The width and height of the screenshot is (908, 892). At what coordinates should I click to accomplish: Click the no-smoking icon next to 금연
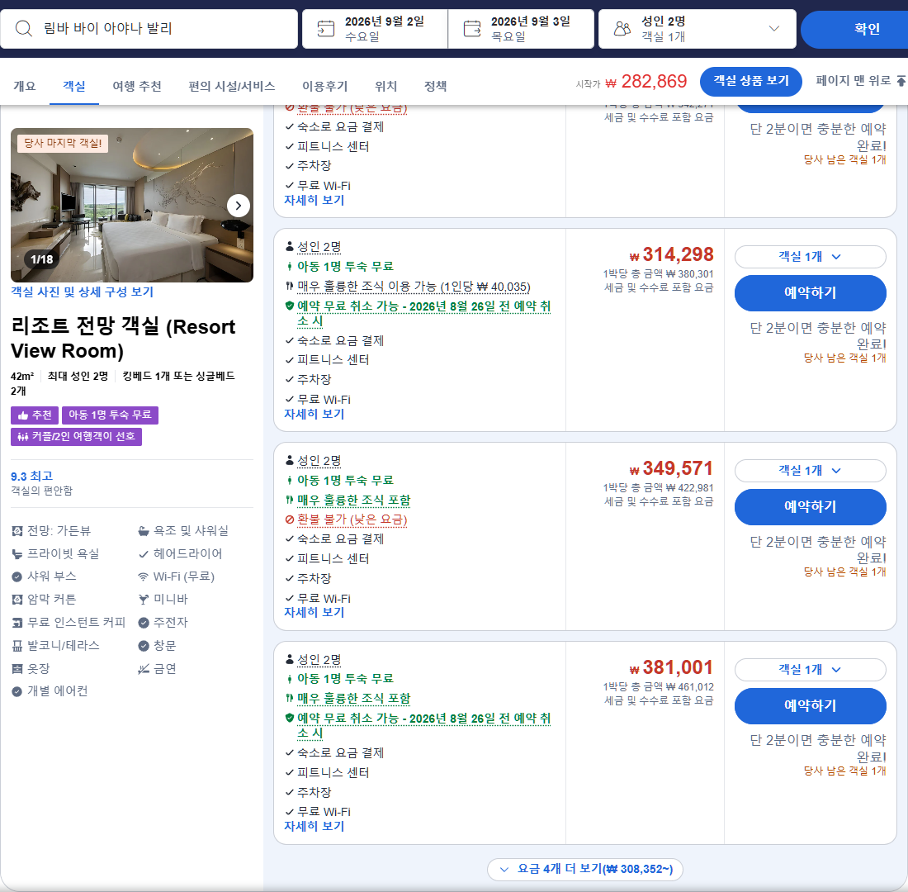143,669
